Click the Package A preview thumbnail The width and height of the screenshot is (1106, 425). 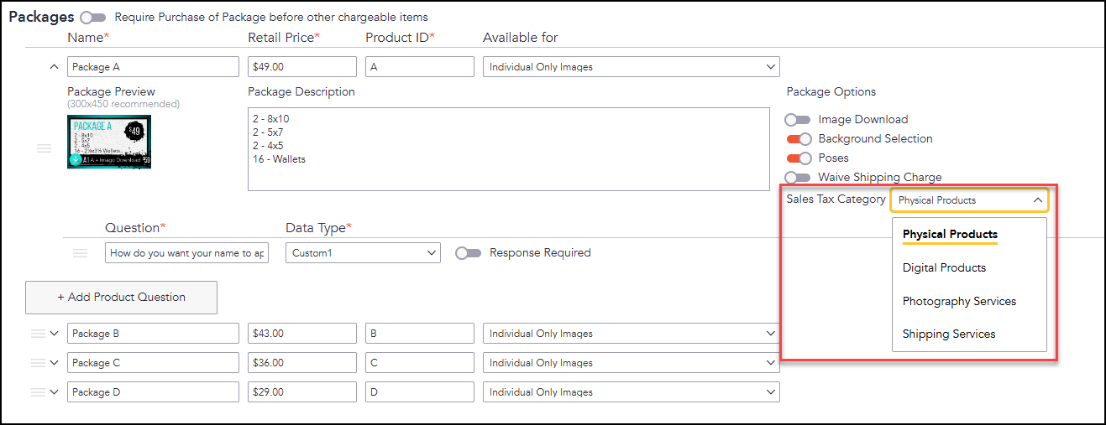(x=109, y=142)
